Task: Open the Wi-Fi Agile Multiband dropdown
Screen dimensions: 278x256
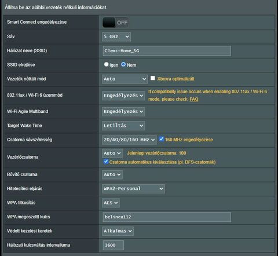Action: (123, 112)
